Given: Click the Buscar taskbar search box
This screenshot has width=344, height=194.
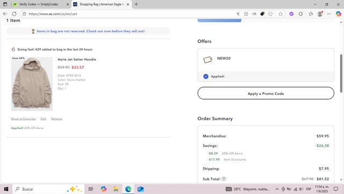Looking at the screenshot, I should pos(48,189).
